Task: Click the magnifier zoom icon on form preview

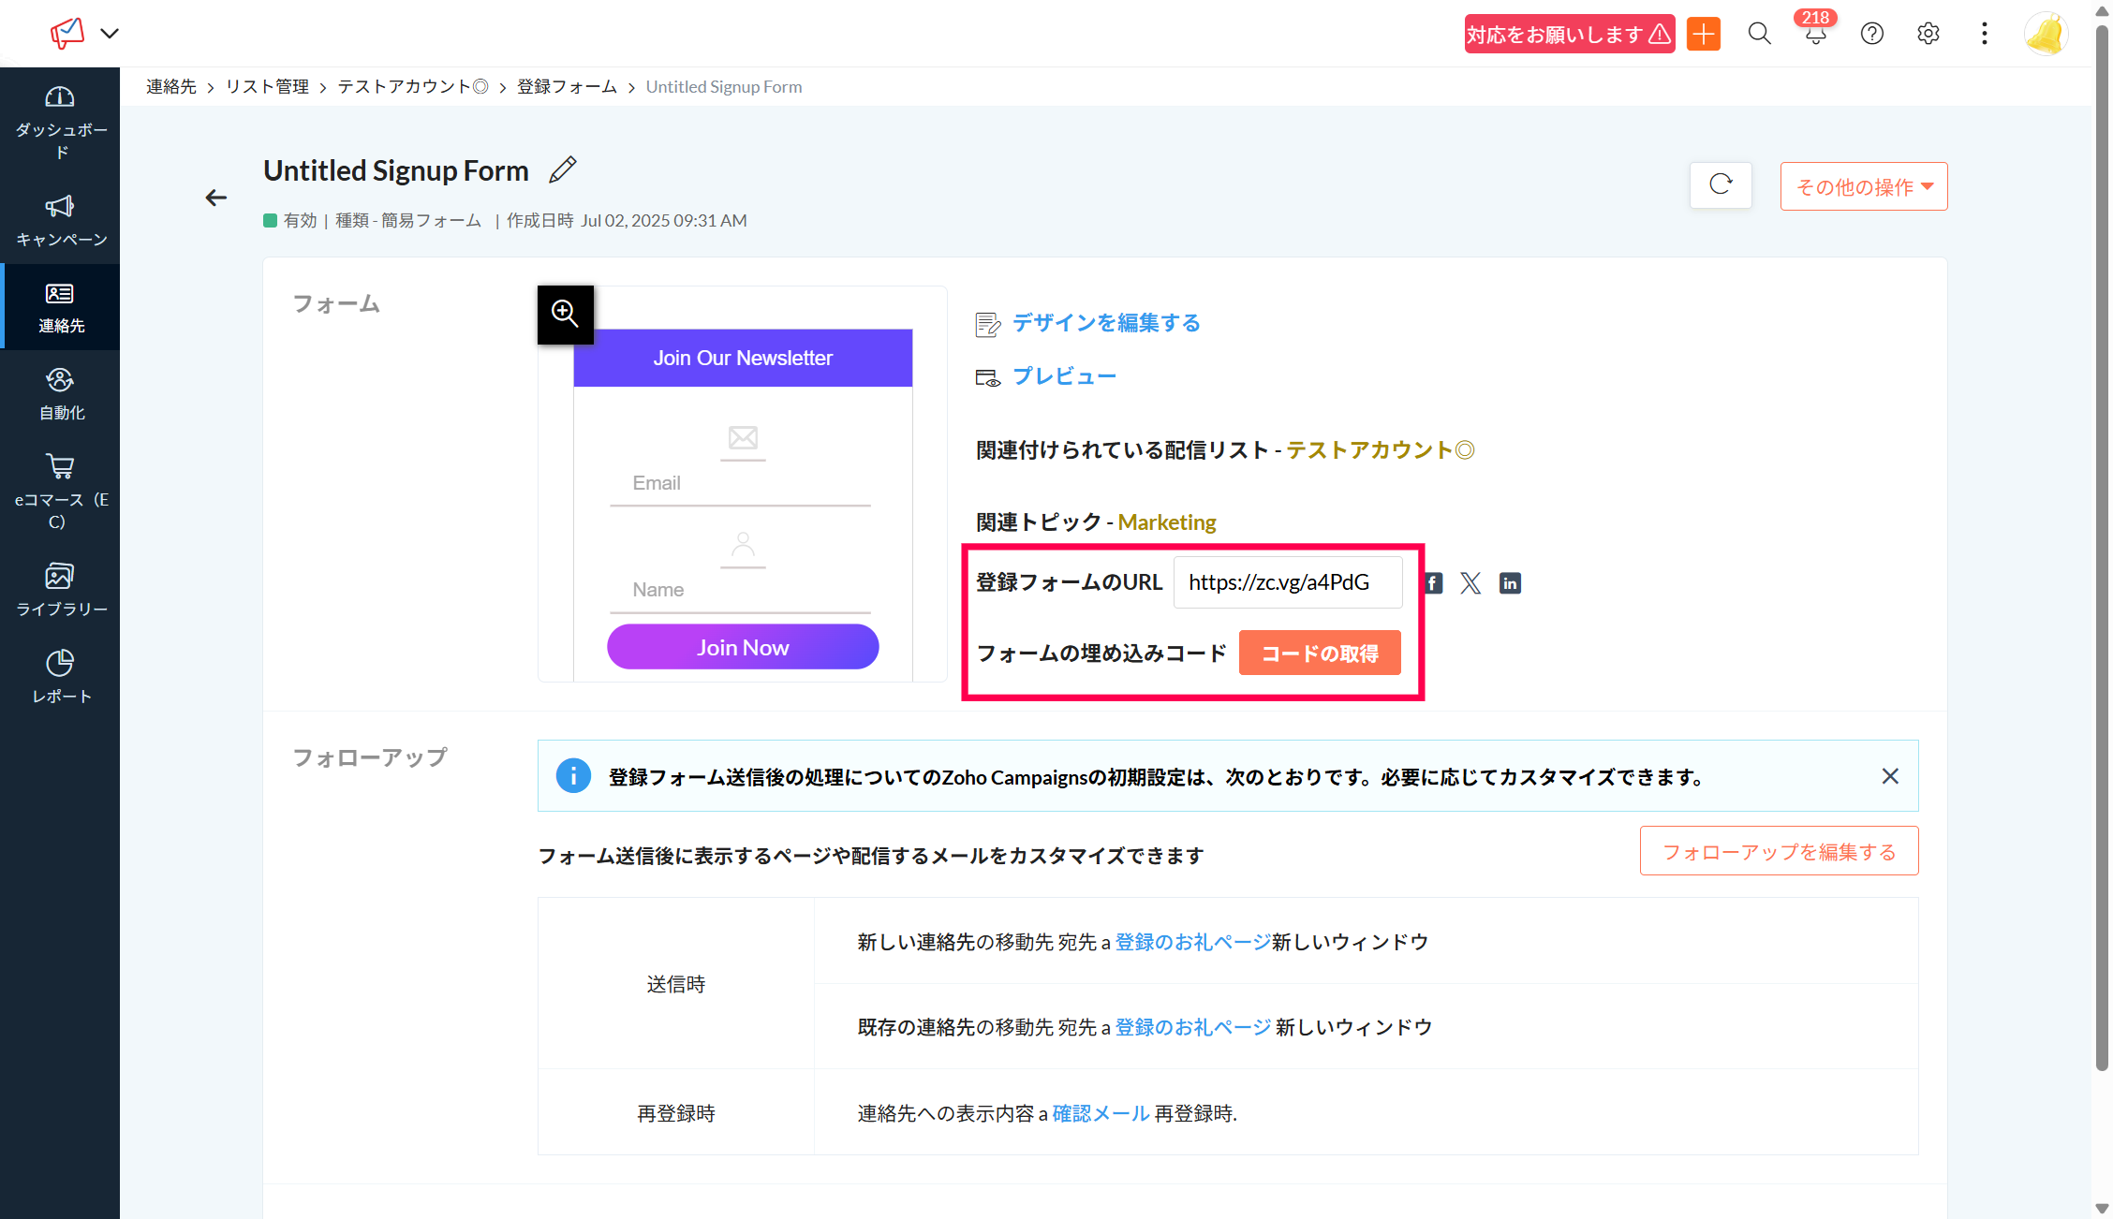Action: click(565, 315)
